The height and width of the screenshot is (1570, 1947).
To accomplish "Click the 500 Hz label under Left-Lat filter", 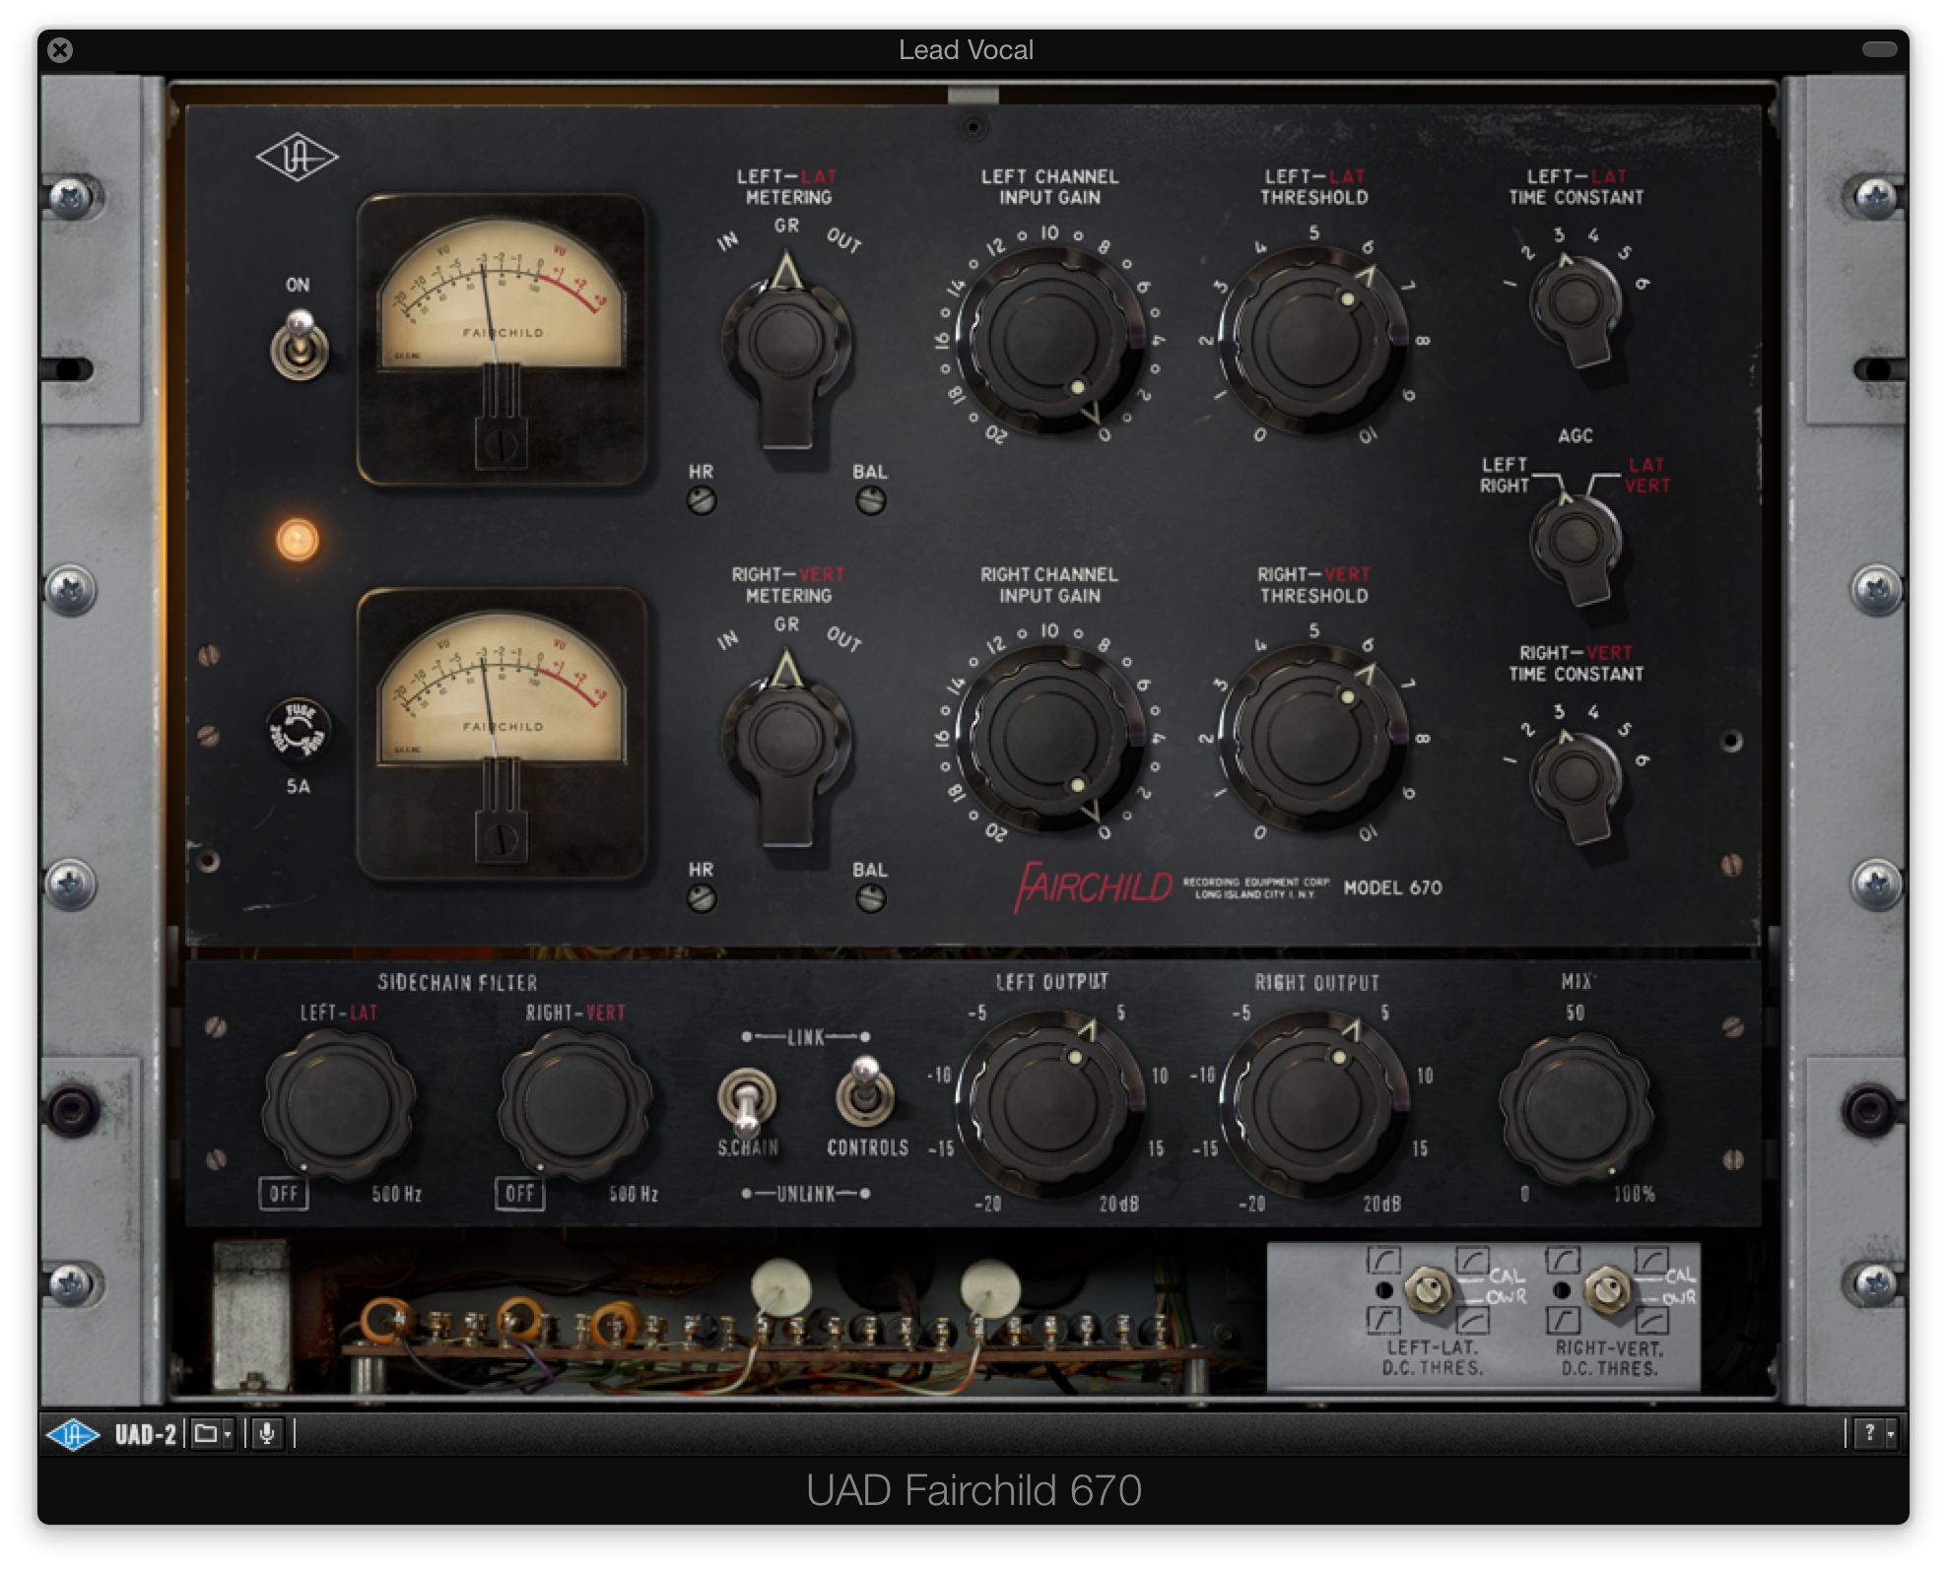I will point(396,1194).
